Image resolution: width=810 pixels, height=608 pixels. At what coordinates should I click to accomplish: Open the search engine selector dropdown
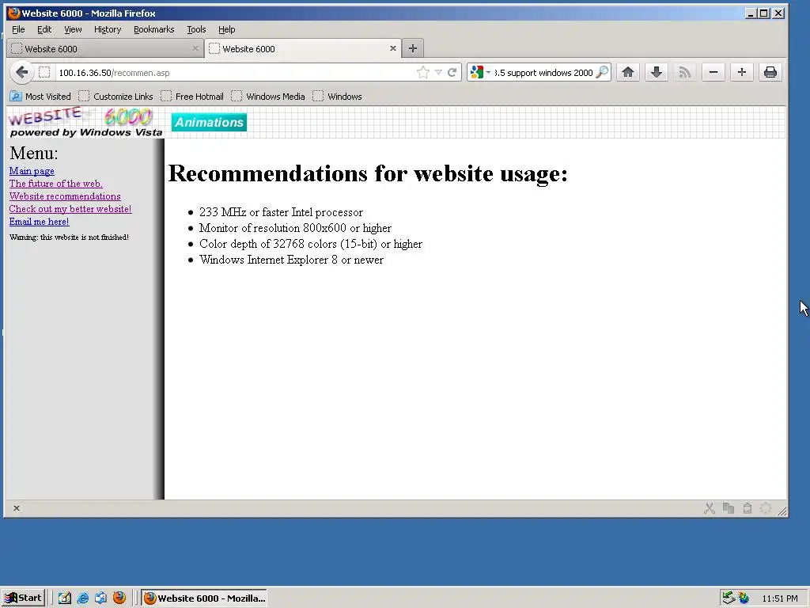pos(480,72)
